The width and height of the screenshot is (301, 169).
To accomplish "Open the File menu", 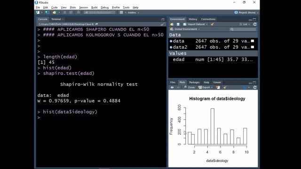I will [38, 8].
